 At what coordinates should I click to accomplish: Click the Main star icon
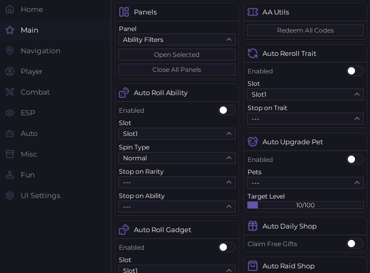(x=10, y=30)
